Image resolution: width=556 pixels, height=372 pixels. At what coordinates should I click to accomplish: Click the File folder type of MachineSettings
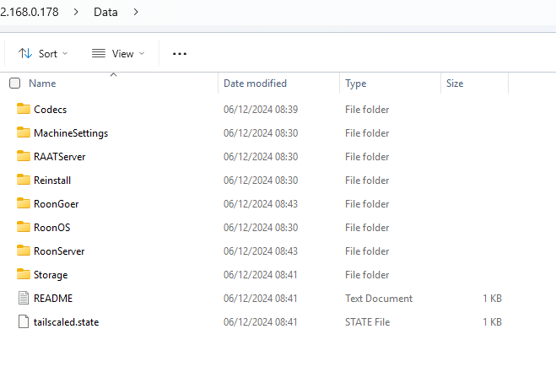tap(367, 133)
